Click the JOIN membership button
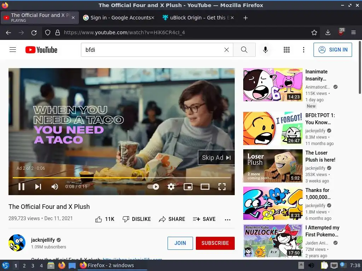This screenshot has height=271, width=362. (180, 243)
